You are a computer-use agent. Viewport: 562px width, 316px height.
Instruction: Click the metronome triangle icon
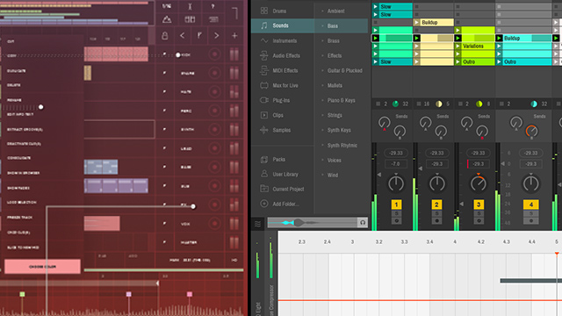click(x=167, y=19)
